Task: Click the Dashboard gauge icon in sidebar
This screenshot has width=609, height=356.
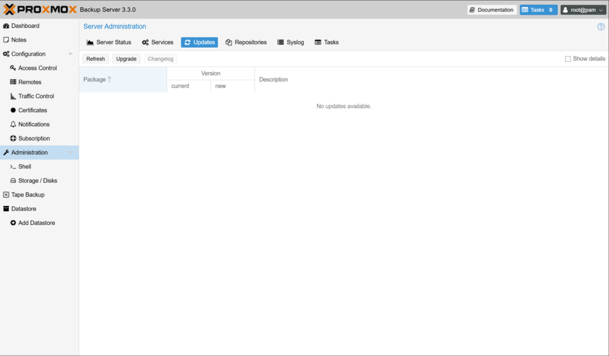Action: tap(6, 26)
